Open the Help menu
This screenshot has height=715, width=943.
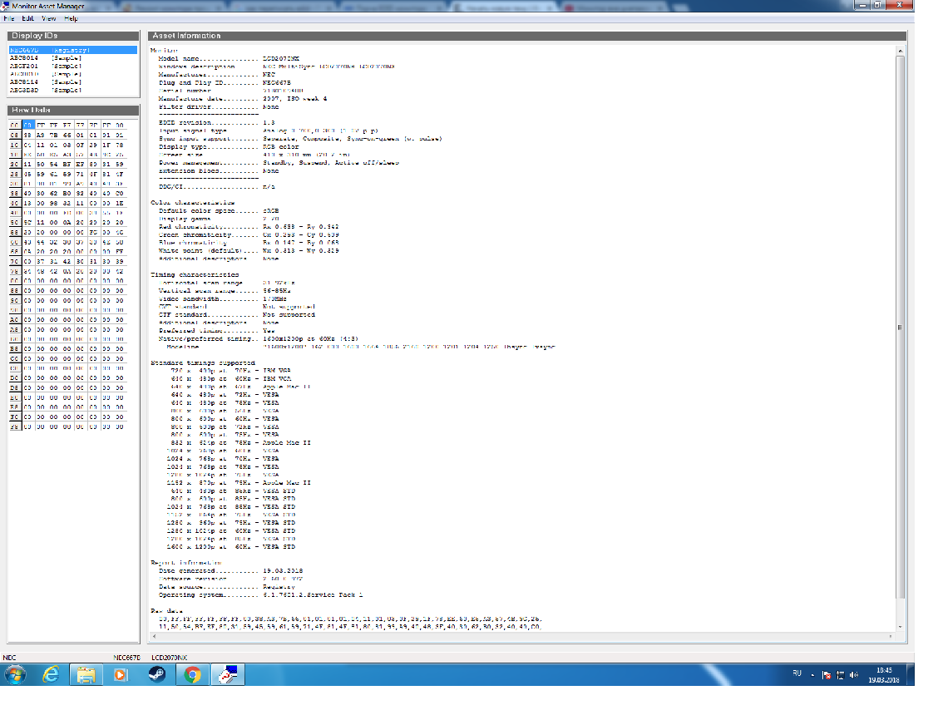point(71,17)
